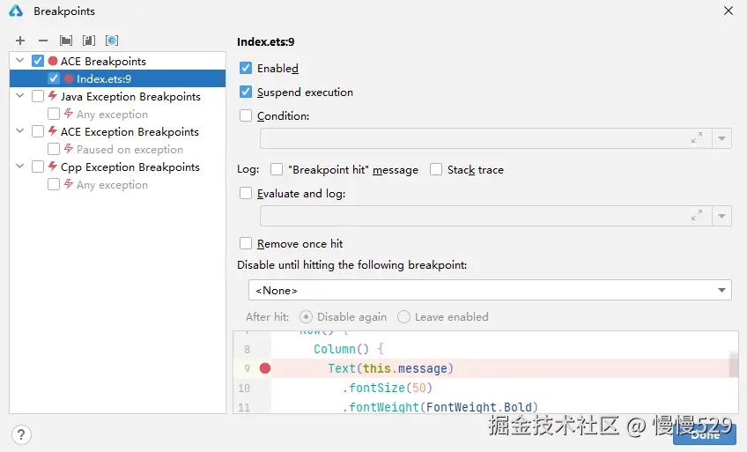This screenshot has width=747, height=452.
Task: Select ACE Breakpoints tree row
Action: 117,61
